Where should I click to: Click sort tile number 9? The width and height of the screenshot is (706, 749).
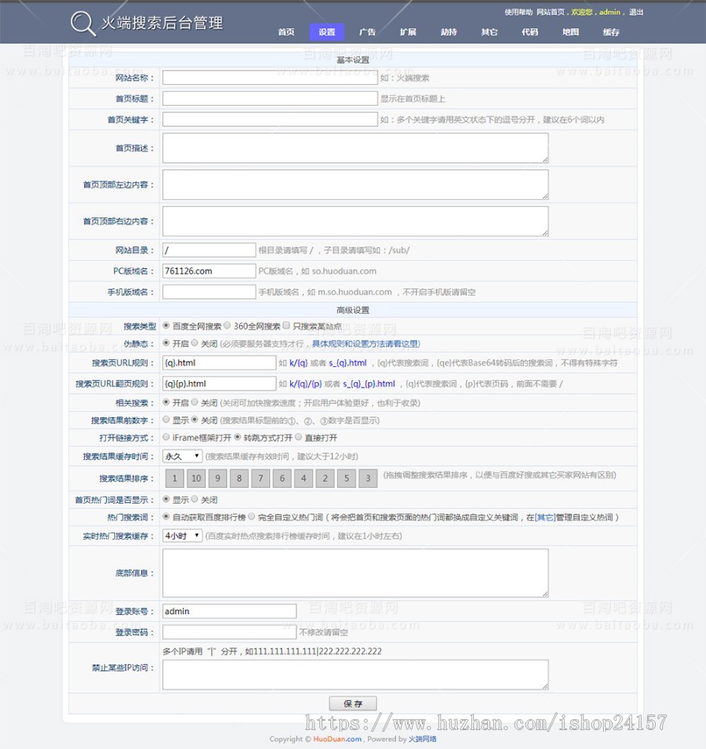[x=218, y=478]
